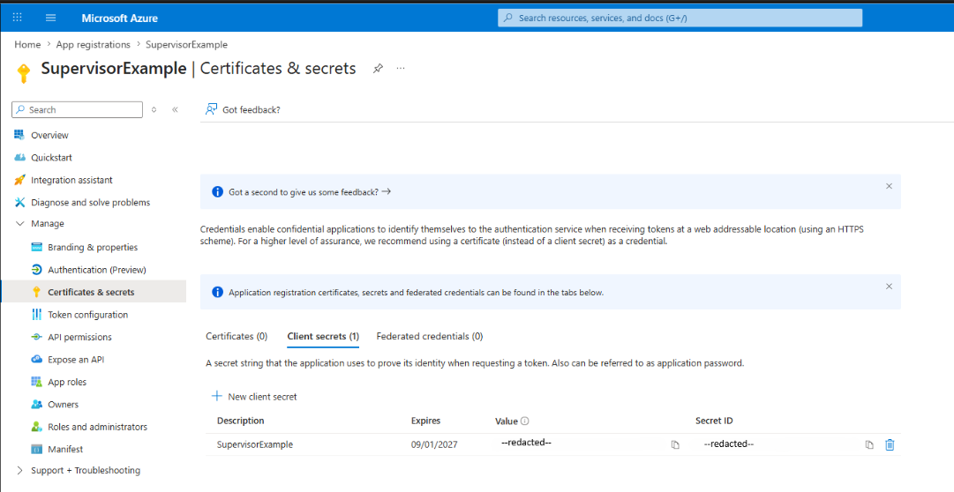Follow the feedback banner arrow link

(x=387, y=191)
